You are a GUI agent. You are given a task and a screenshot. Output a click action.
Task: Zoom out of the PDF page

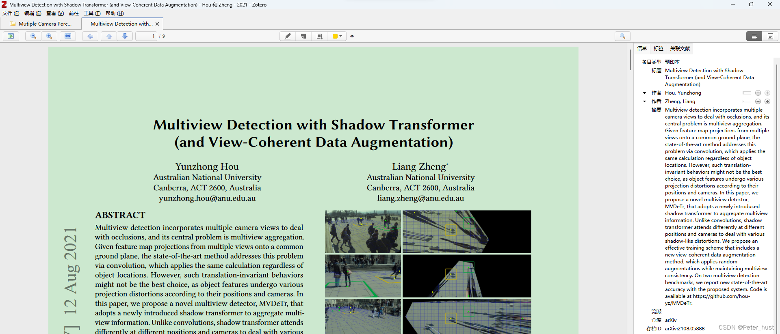(33, 36)
